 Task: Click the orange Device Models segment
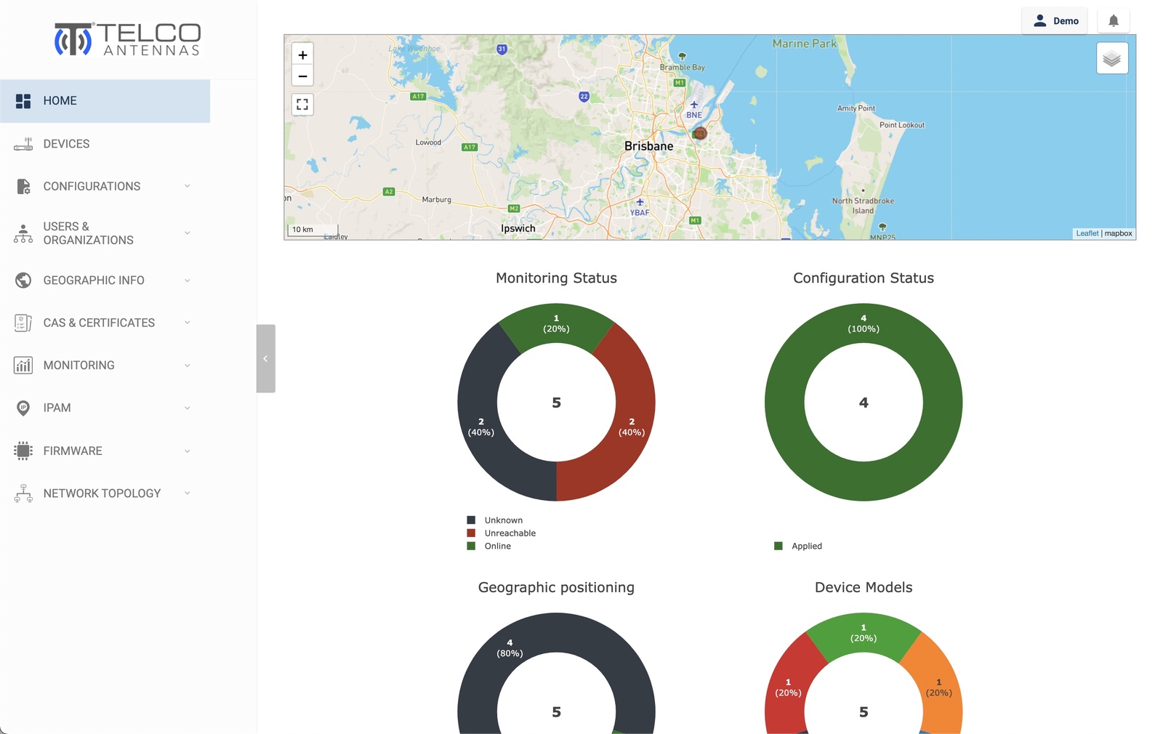(x=938, y=687)
